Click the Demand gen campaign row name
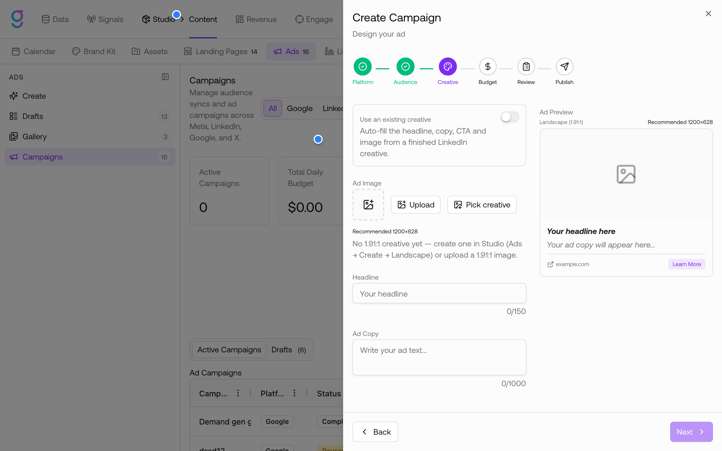The image size is (722, 451). pyautogui.click(x=225, y=421)
